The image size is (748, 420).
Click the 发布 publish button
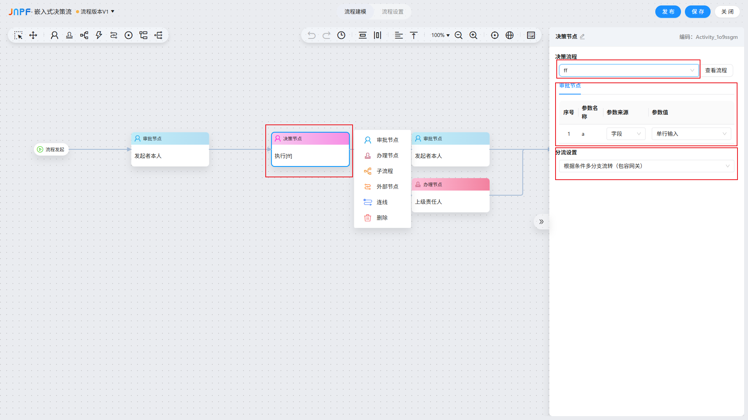click(668, 12)
